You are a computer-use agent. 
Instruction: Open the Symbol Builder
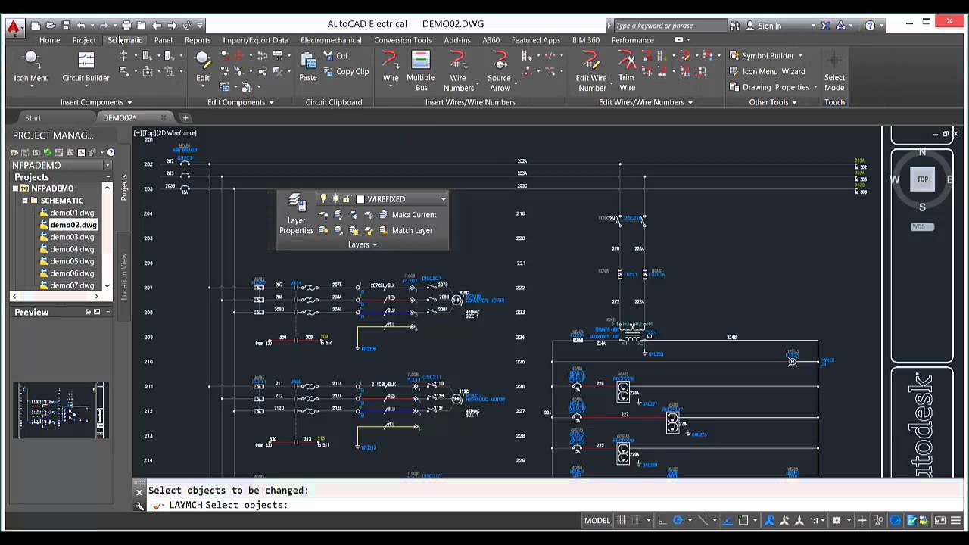pyautogui.click(x=762, y=55)
